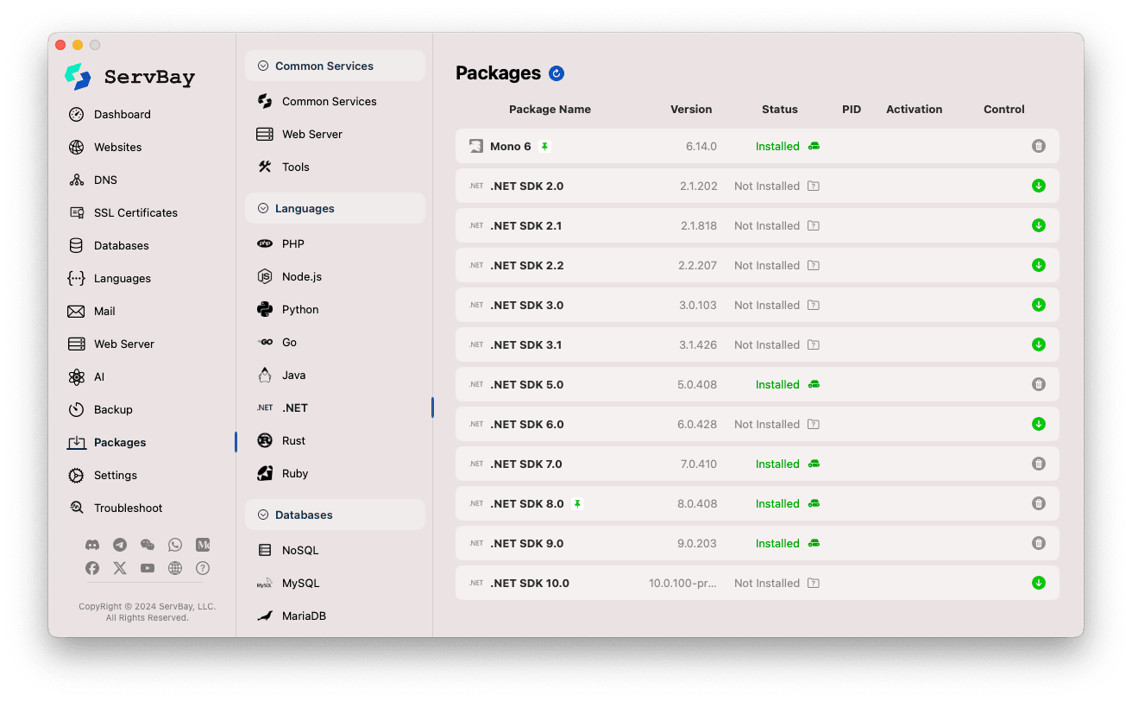Open ServBay's Discord community link

92,545
